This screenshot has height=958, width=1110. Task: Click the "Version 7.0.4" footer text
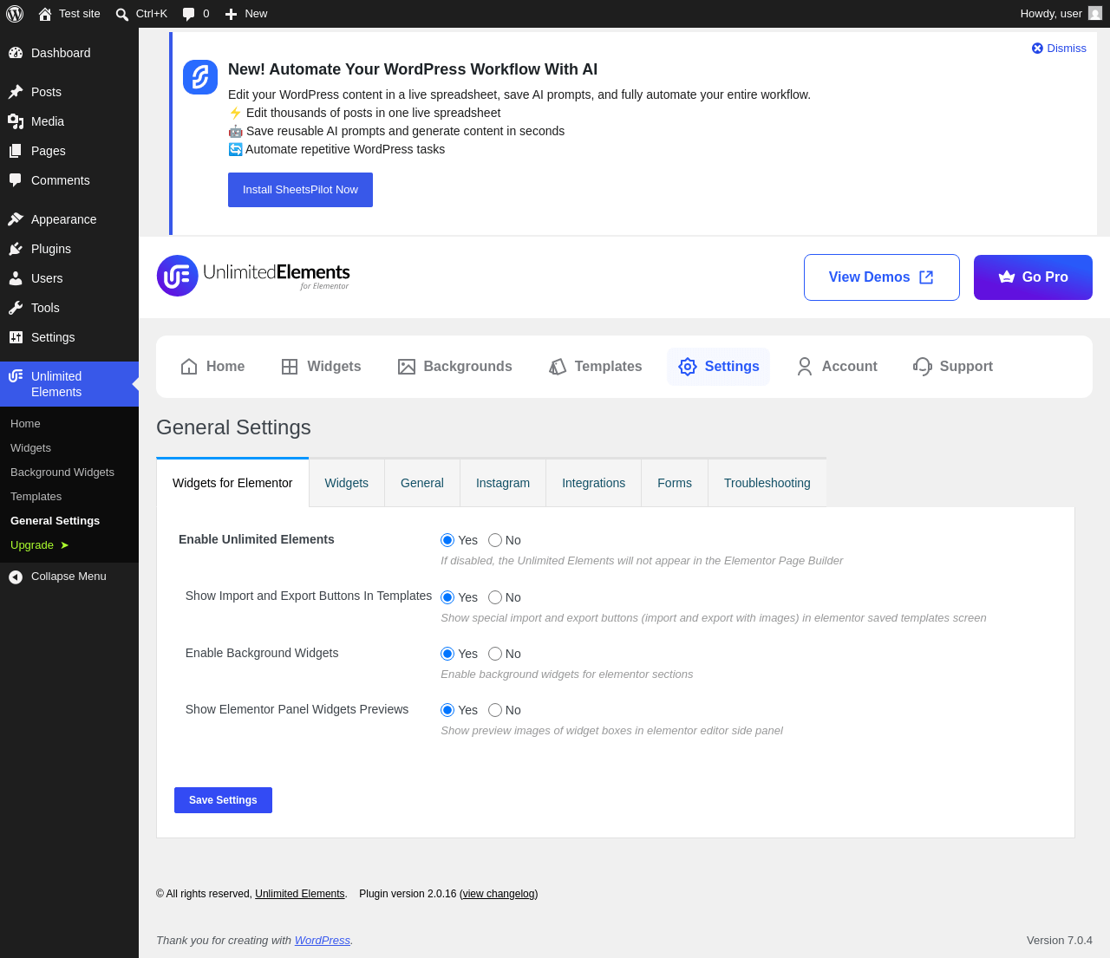point(1060,941)
